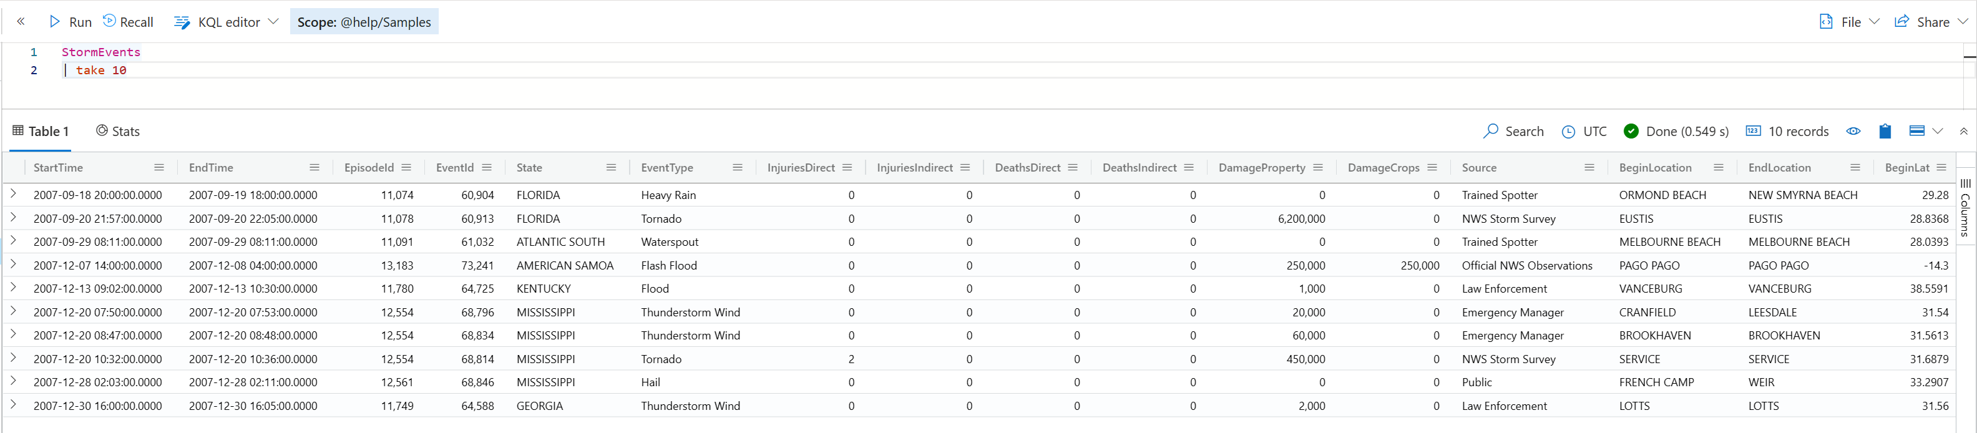Open the State column menu icon
The width and height of the screenshot is (1977, 433).
point(611,167)
